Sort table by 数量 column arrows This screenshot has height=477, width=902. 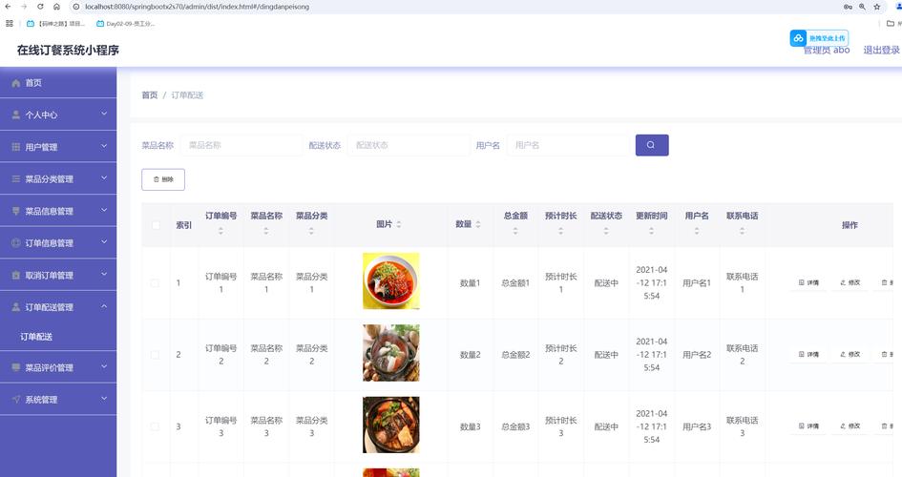478,224
